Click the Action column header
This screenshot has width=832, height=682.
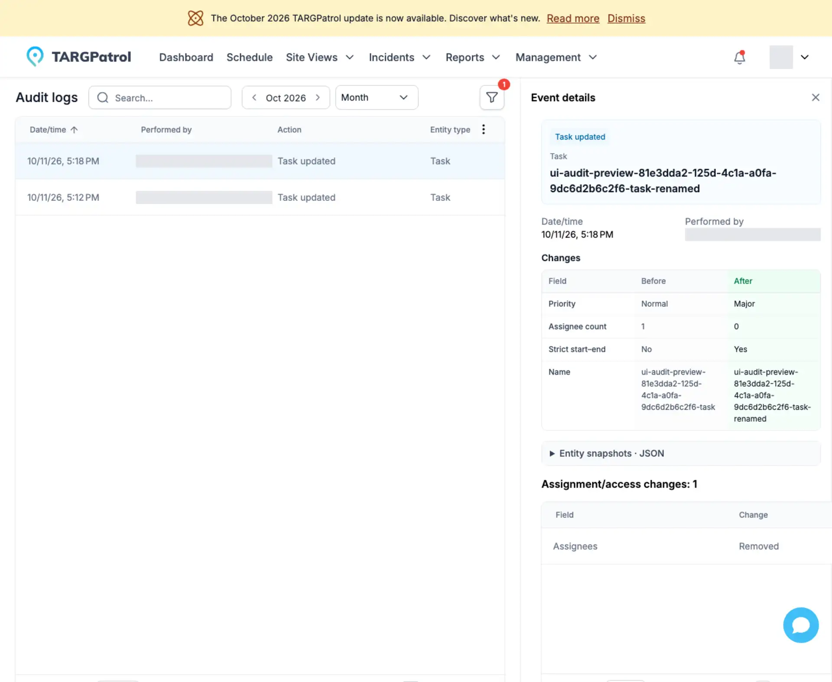coord(289,129)
